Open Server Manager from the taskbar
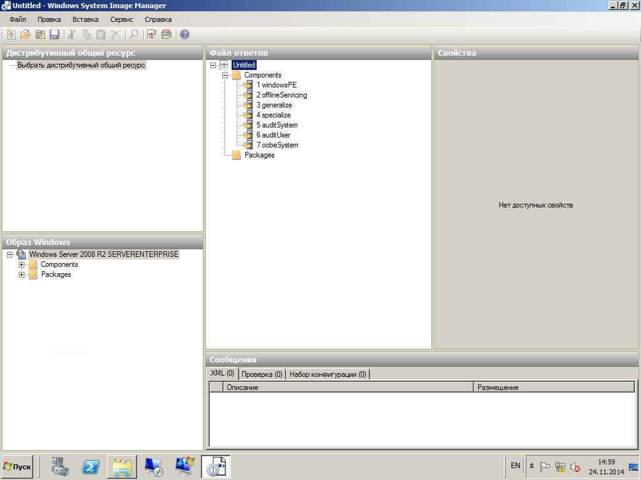Image resolution: width=641 pixels, height=480 pixels. 60,466
